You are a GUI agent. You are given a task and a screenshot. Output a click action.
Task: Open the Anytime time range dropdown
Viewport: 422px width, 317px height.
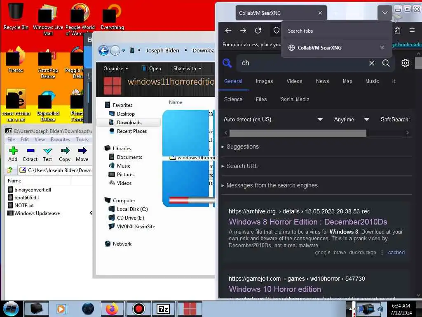[x=352, y=119]
